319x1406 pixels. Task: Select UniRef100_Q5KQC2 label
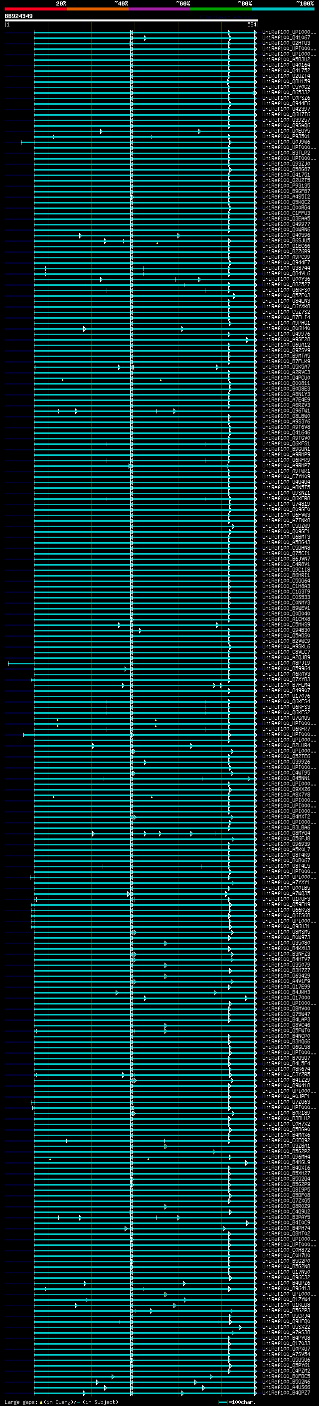[x=286, y=202]
